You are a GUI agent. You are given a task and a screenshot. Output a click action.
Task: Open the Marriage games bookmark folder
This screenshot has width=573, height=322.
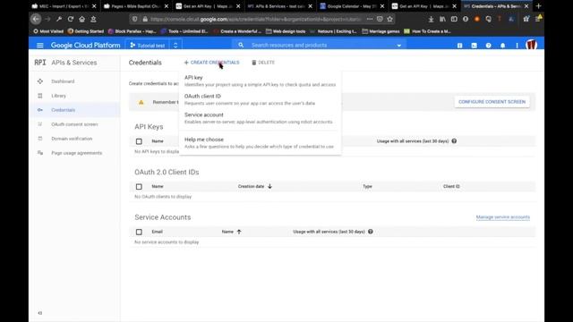point(381,31)
